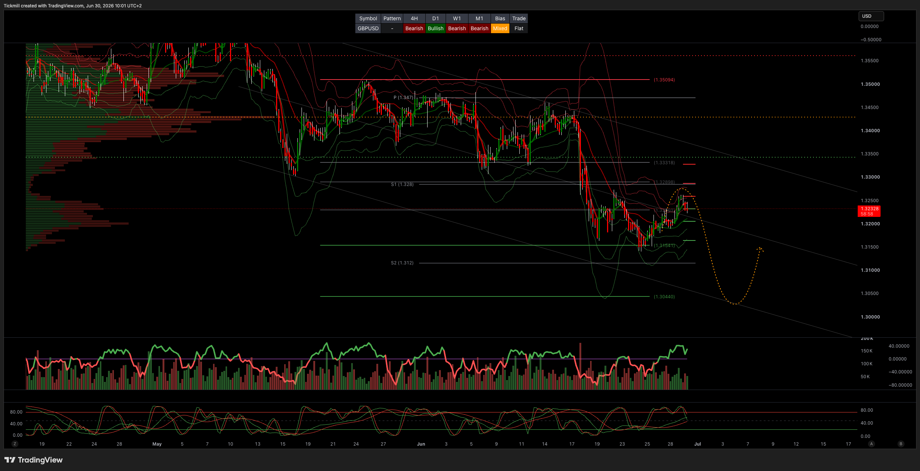Screen dimensions: 920x471
Task: Click the Flat trade cell
Action: [x=519, y=28]
